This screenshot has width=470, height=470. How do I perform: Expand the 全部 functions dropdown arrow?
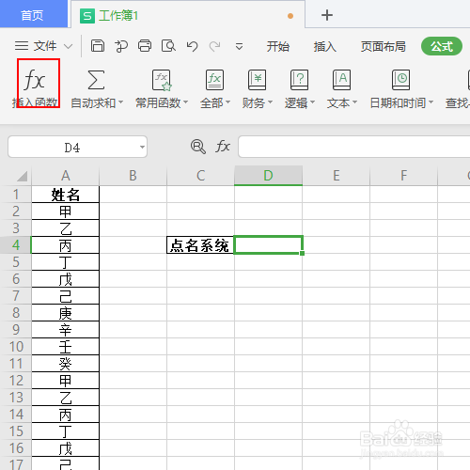tap(227, 102)
